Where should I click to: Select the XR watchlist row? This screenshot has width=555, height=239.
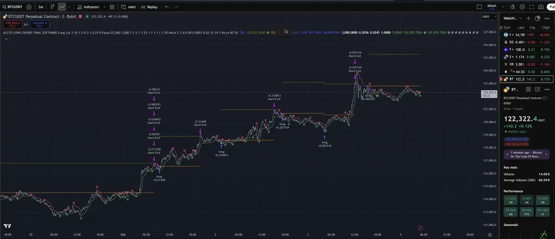click(x=527, y=64)
